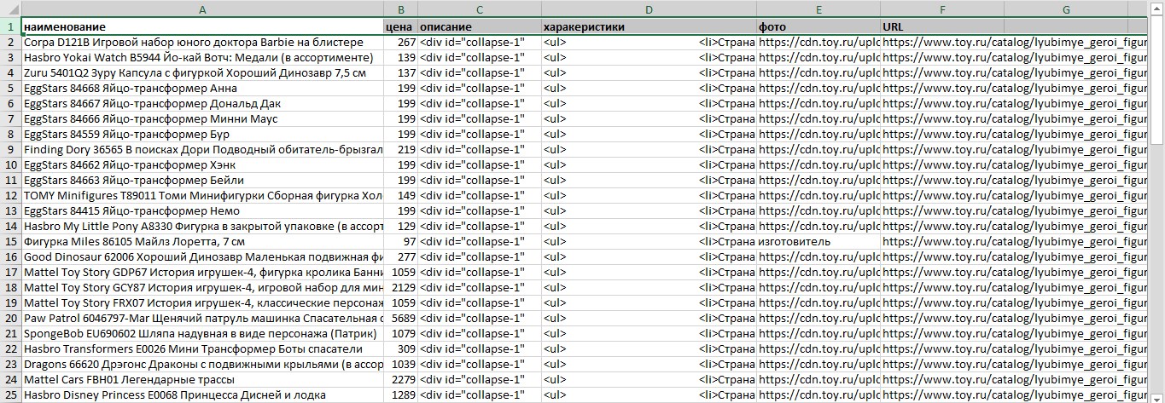Screen dimensions: 1165x403
Task: Click header cell "URL"
Action: point(942,26)
